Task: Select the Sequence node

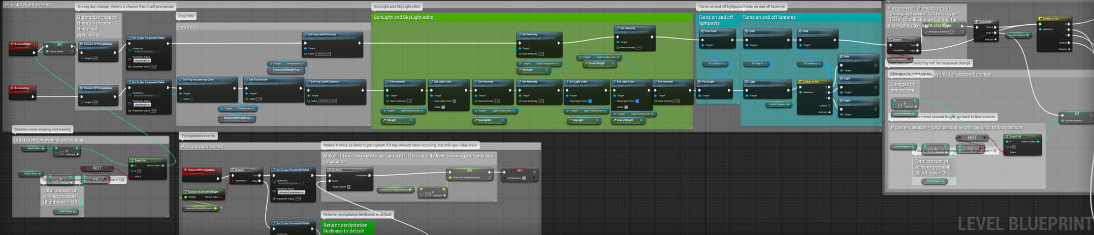Action: coord(986,30)
